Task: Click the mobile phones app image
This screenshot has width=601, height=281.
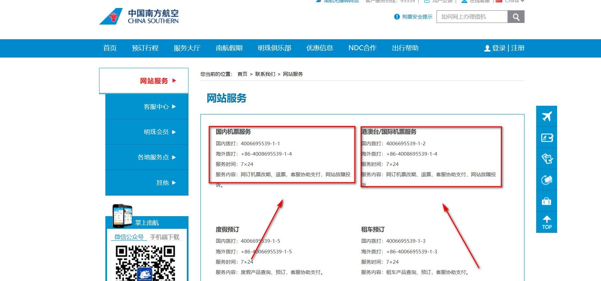Action: point(122,216)
